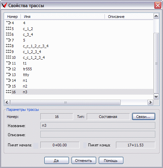
Task: Sort list by Имя column header
Action: (x=63, y=17)
